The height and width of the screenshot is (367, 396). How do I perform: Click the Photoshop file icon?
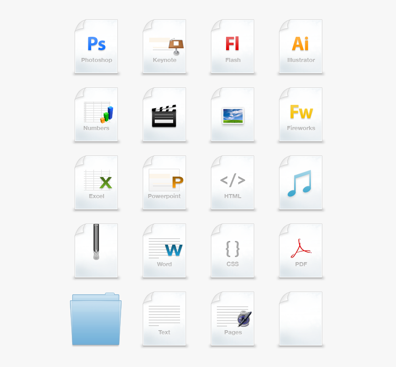96,46
